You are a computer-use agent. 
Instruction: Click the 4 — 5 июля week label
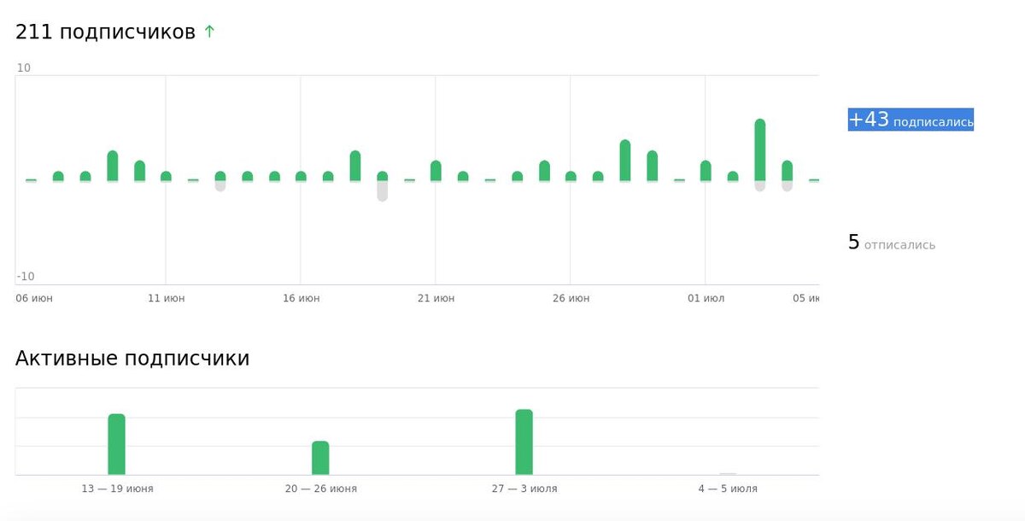click(728, 489)
